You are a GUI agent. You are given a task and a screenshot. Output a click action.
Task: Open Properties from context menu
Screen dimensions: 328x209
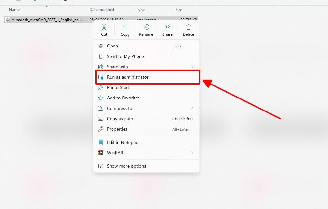pos(146,129)
